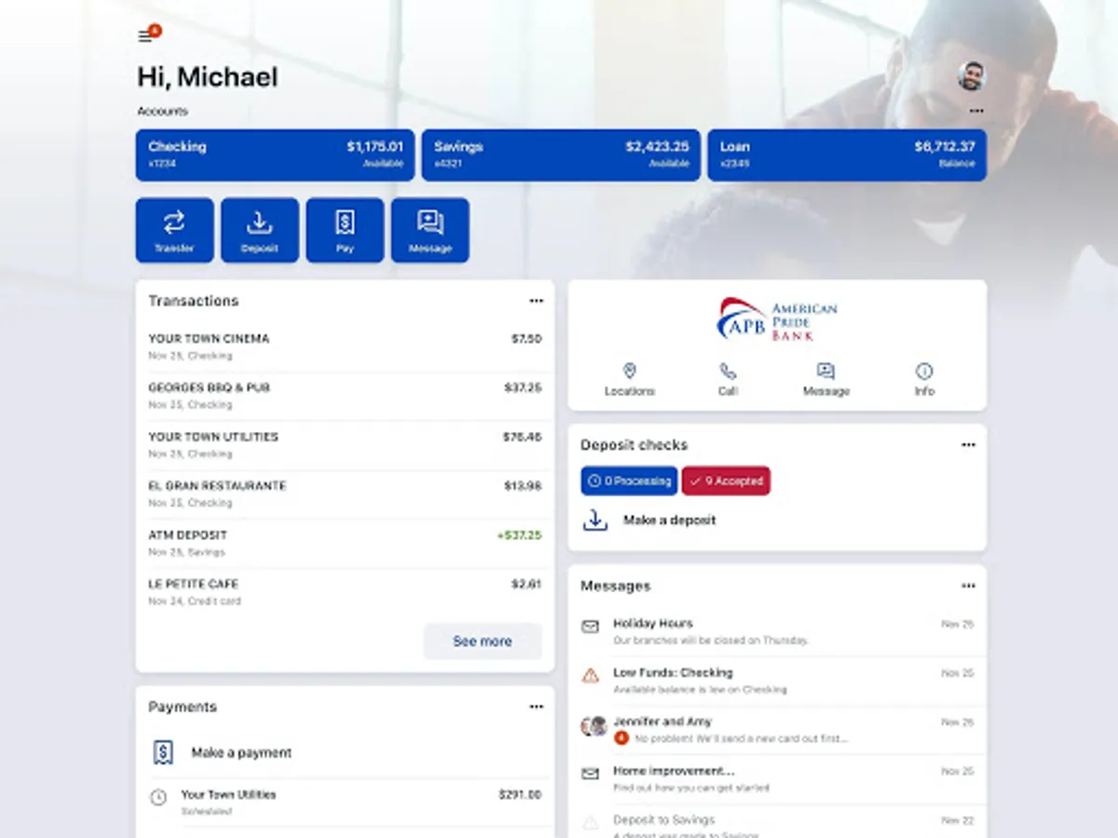Image resolution: width=1118 pixels, height=838 pixels.
Task: Open the Info icon
Action: pos(924,371)
